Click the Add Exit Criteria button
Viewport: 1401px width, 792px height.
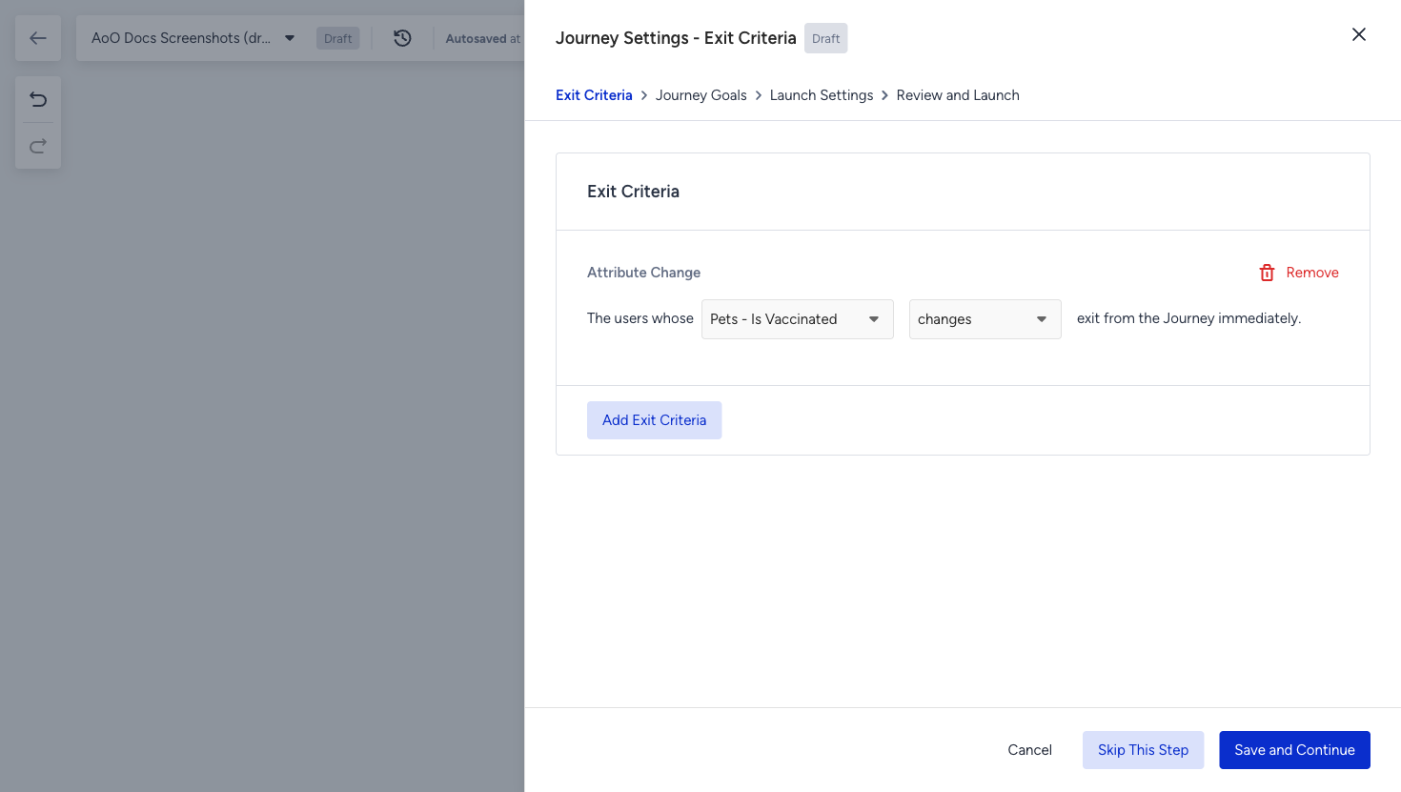pos(655,420)
